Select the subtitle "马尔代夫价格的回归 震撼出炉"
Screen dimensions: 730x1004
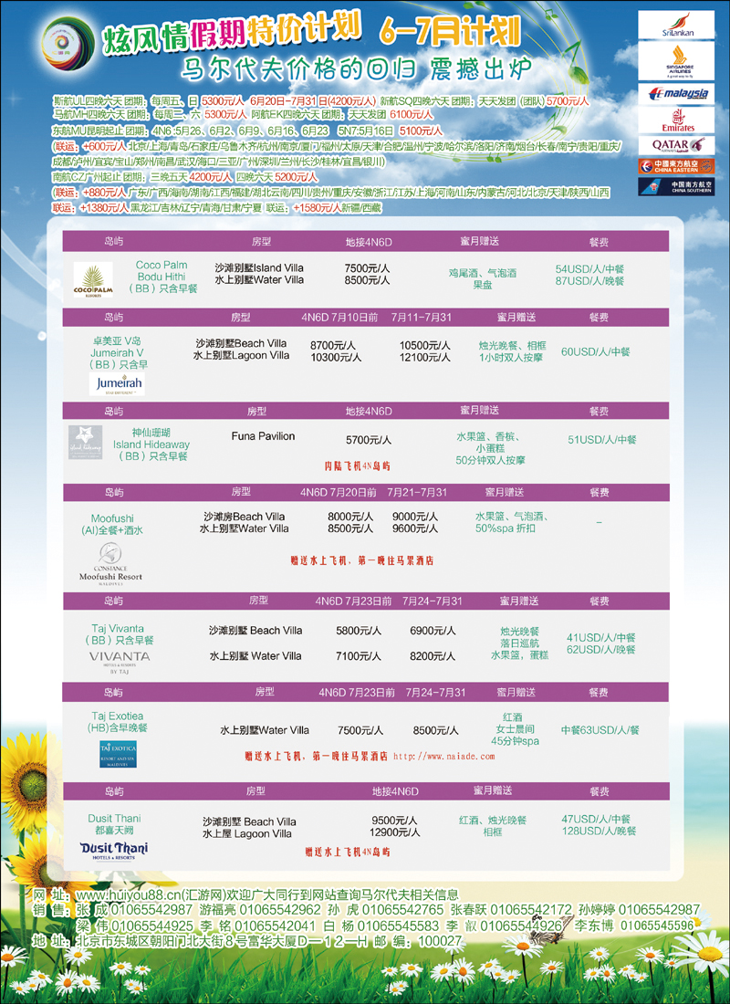[x=357, y=68]
